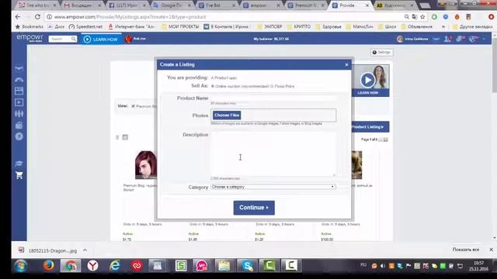Select the Online auction radio option

coord(213,86)
